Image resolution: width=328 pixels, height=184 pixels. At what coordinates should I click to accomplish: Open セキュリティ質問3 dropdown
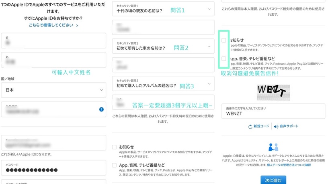tap(163, 83)
